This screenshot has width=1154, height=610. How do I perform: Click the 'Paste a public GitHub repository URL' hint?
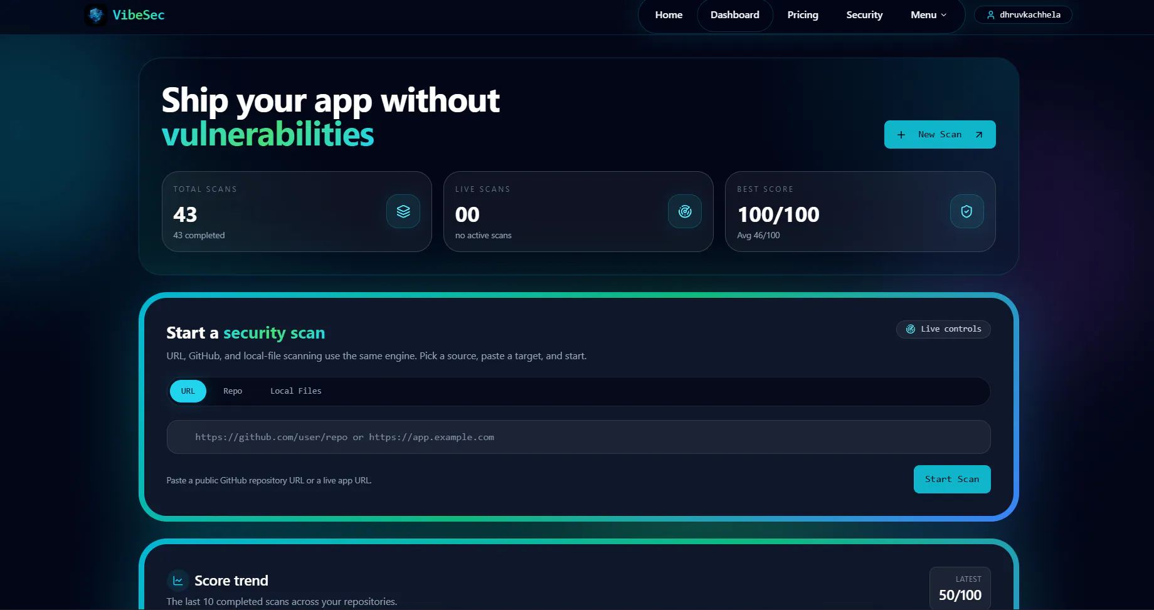point(269,480)
